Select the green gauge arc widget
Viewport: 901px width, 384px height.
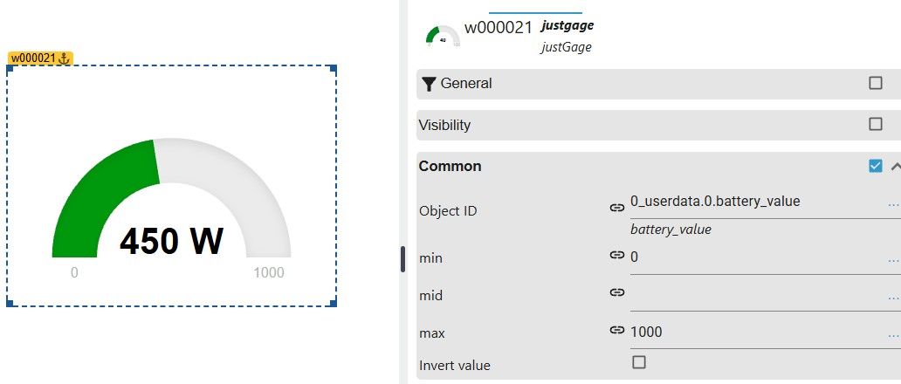106,198
